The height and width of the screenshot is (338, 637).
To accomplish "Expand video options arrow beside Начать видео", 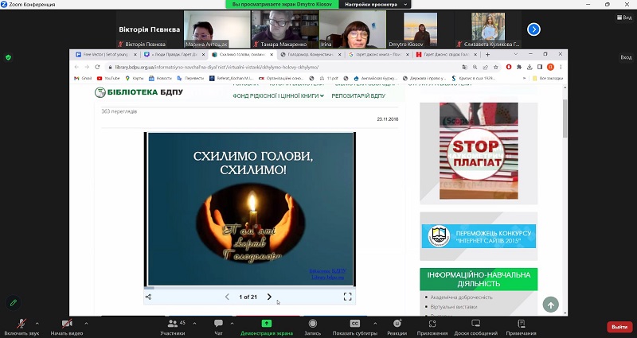I will [86, 324].
